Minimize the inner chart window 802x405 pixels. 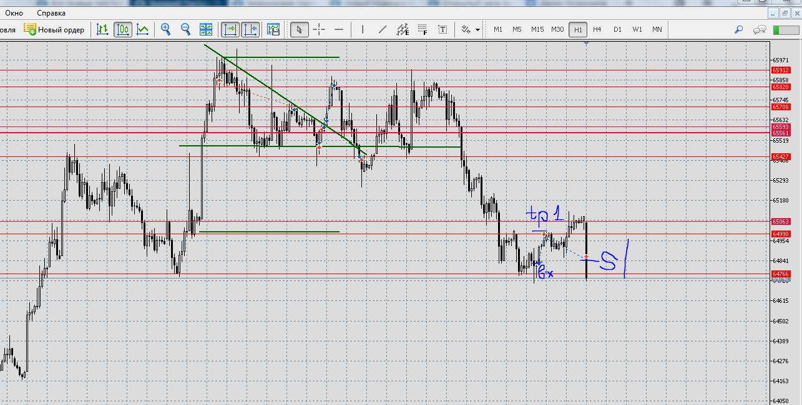[x=774, y=13]
